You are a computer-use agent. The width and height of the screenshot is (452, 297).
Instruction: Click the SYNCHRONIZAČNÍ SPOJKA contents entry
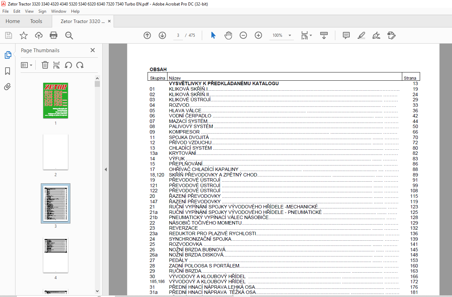coord(200,239)
